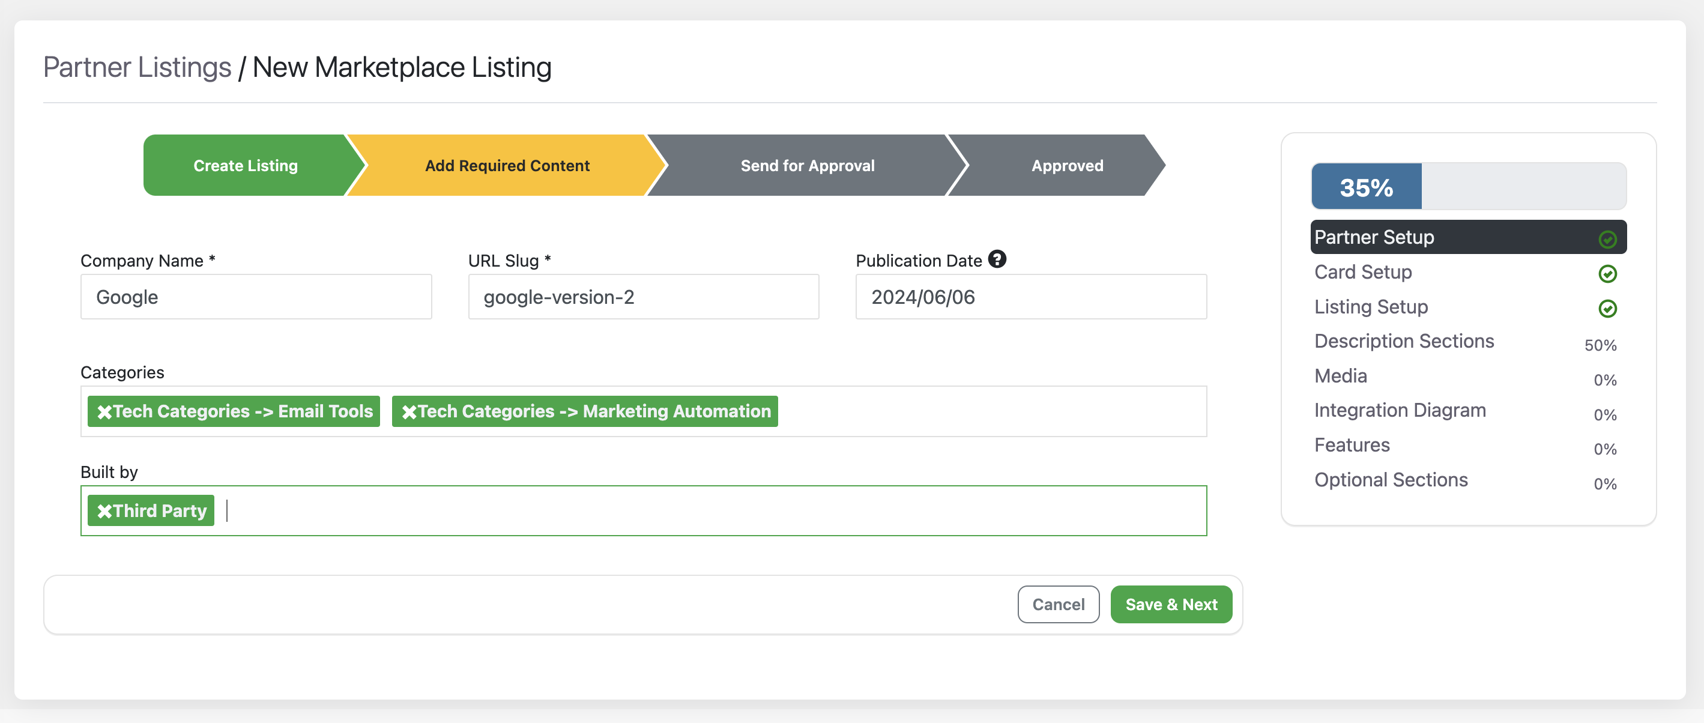This screenshot has width=1704, height=723.
Task: Go to Send for Approval step
Action: coord(807,165)
